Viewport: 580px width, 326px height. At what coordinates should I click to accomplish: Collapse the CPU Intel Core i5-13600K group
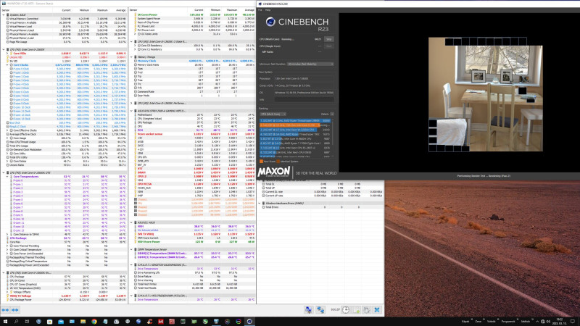[x=4, y=49]
